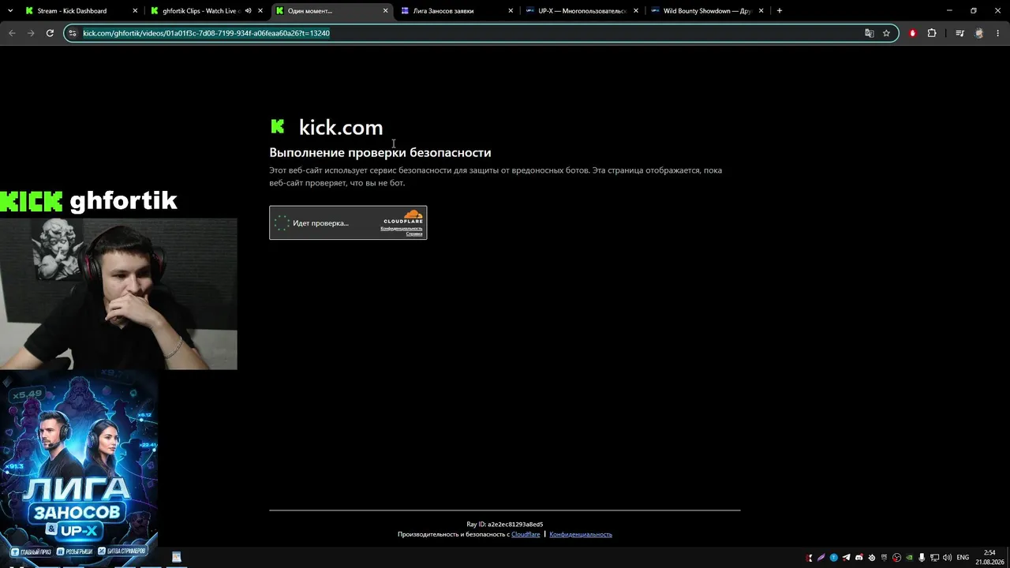Go back to previous page
This screenshot has width=1010, height=568.
(x=12, y=33)
